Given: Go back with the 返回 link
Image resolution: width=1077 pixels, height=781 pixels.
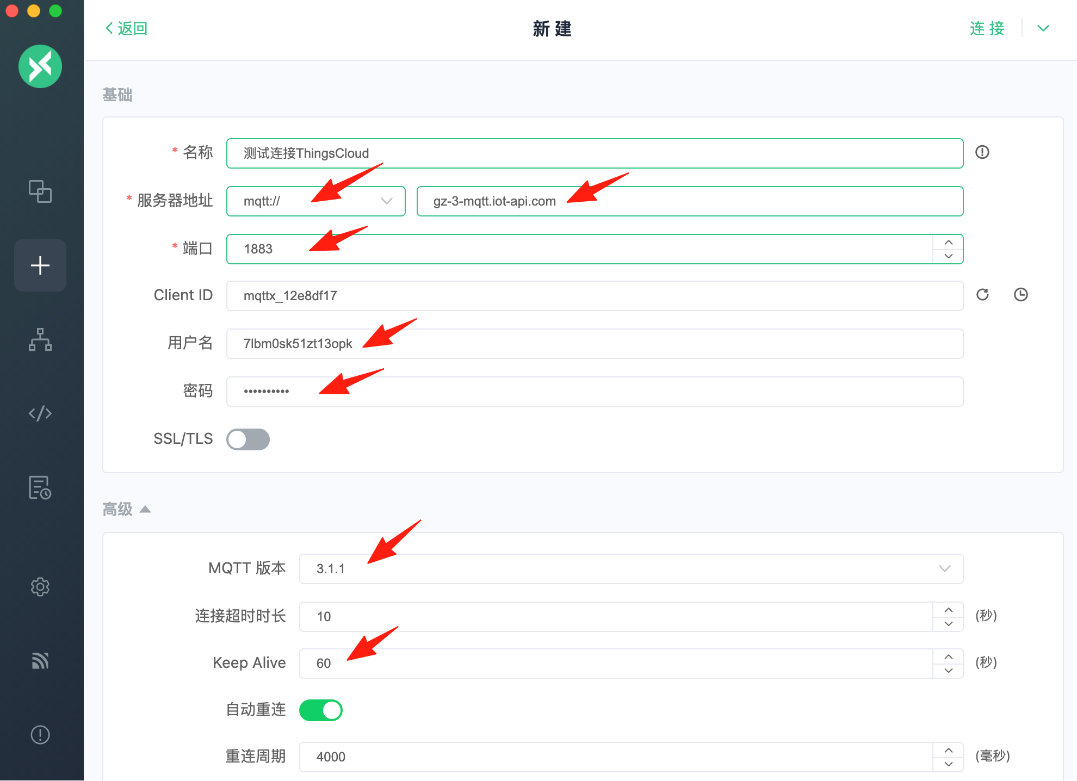Looking at the screenshot, I should point(126,28).
